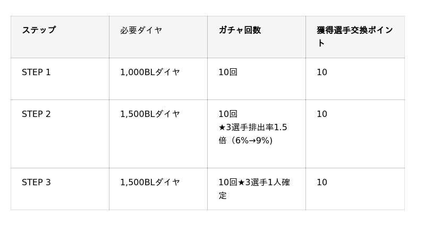
Task: Click the 1,000BLダイヤ cost cell
Action: coord(150,73)
